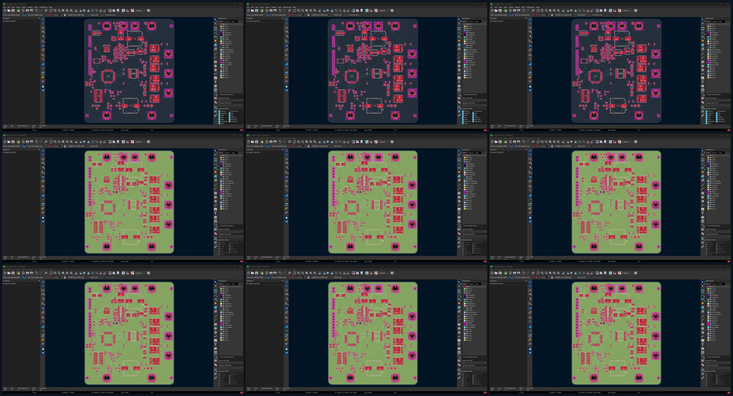Click Undo arrow in top-left window toolbar
The width and height of the screenshot is (733, 396).
coord(36,11)
